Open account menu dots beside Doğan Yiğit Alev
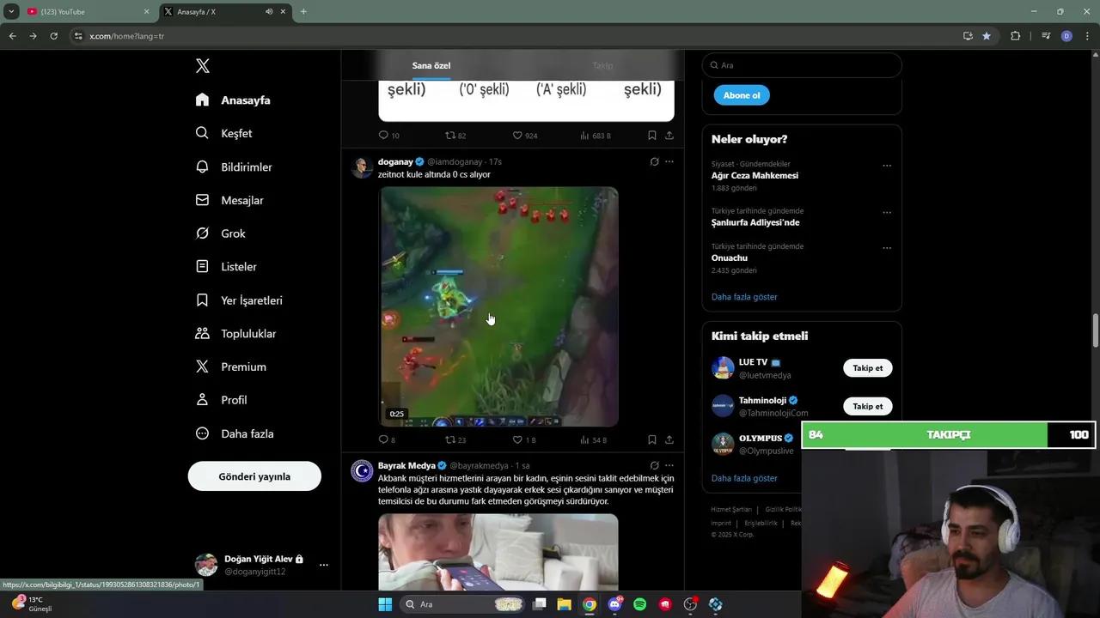The height and width of the screenshot is (618, 1100). click(324, 565)
